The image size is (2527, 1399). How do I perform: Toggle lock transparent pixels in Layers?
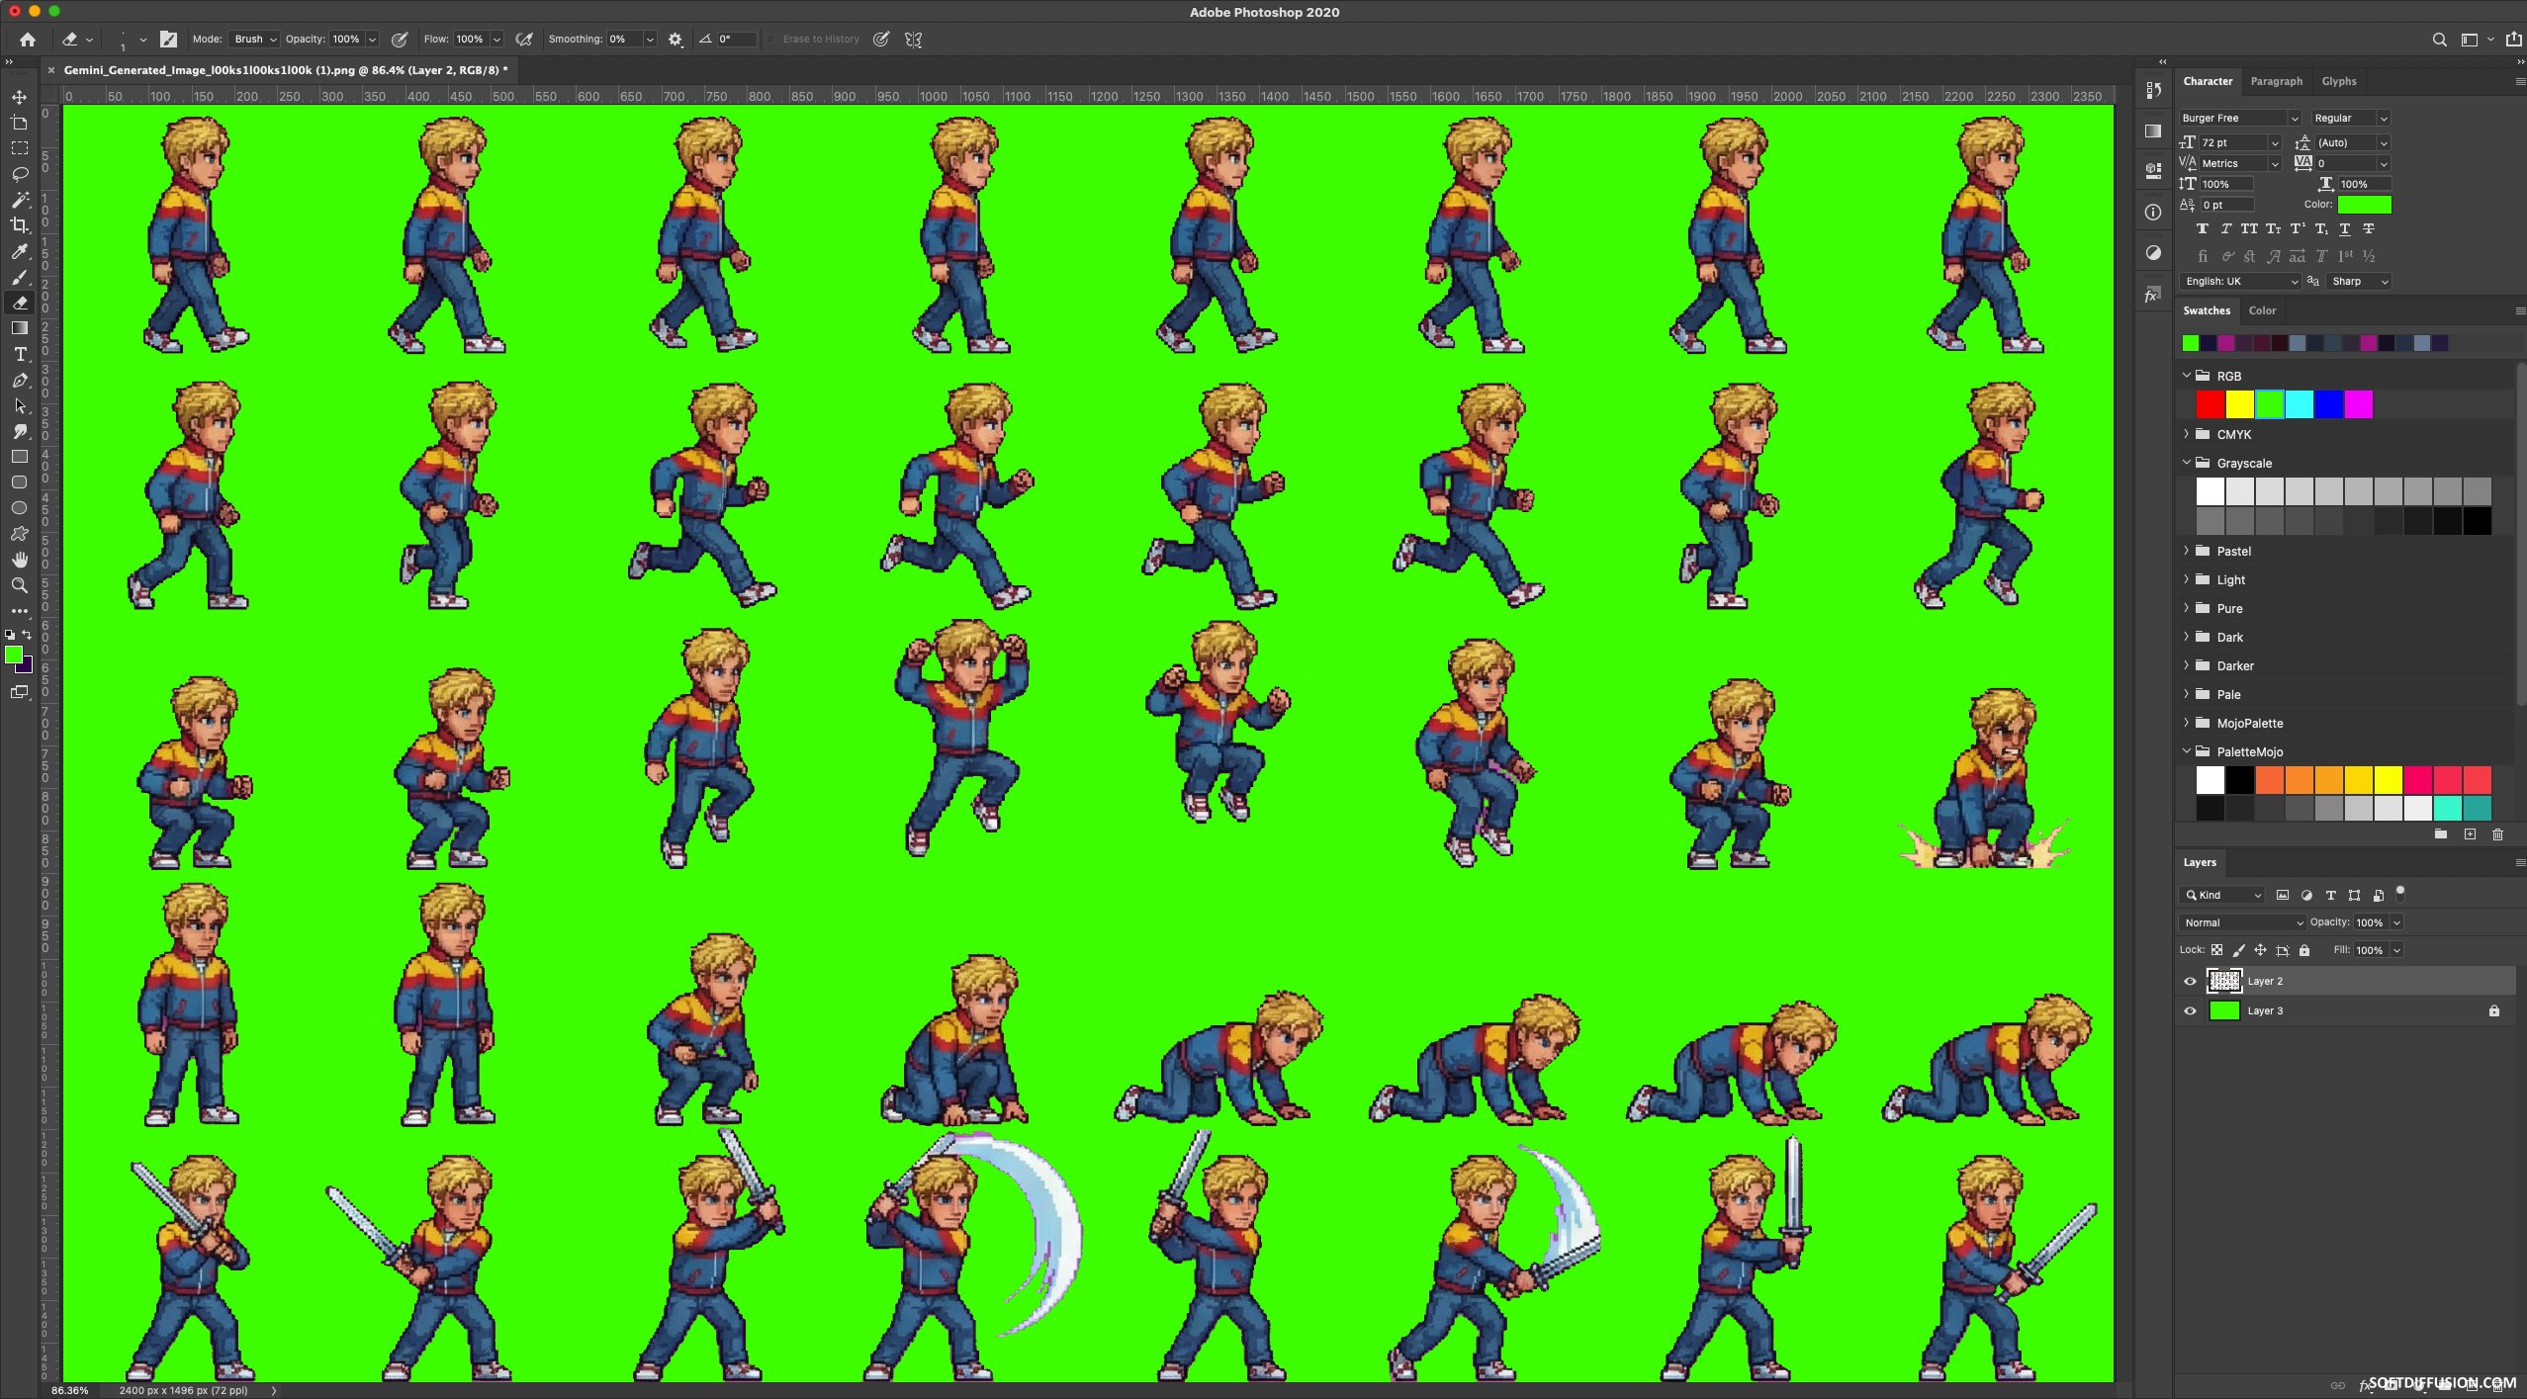(2216, 950)
